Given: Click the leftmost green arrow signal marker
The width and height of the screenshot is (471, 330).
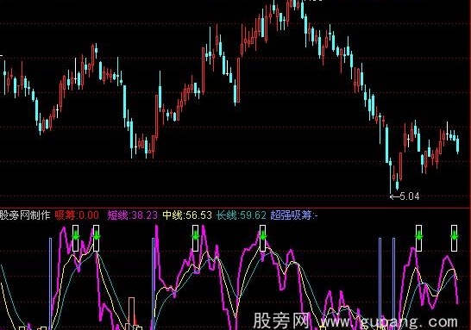Looking at the screenshot, I should point(76,235).
